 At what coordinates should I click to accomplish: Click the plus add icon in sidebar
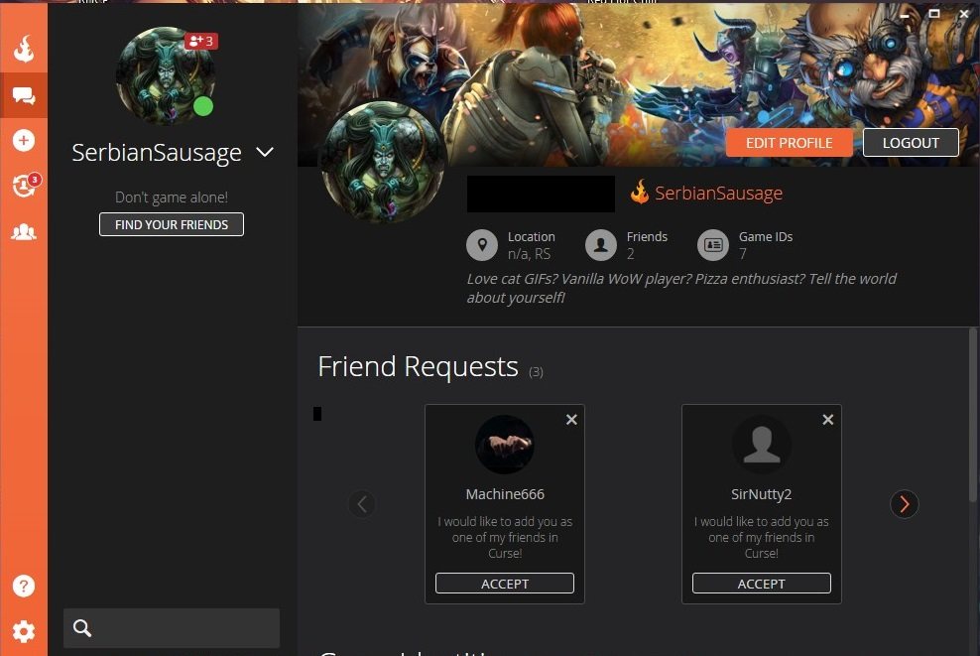[x=24, y=140]
